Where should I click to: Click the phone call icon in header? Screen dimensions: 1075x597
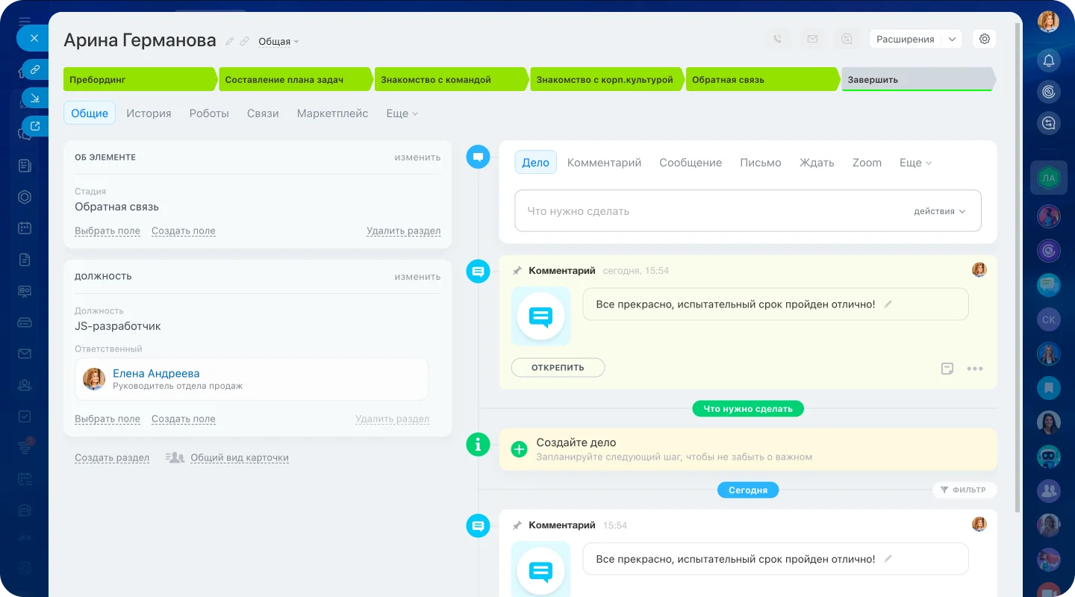pos(778,40)
